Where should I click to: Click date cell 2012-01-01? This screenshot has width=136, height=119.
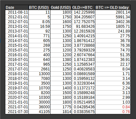click(17, 17)
